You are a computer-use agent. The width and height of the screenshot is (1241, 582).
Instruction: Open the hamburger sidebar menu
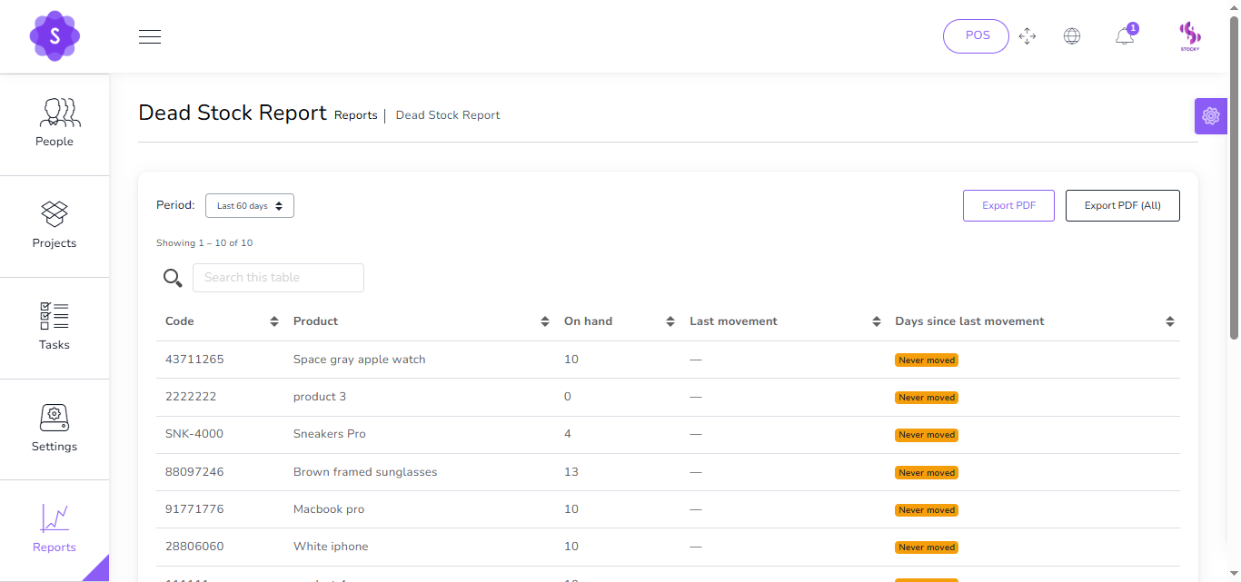click(x=150, y=36)
